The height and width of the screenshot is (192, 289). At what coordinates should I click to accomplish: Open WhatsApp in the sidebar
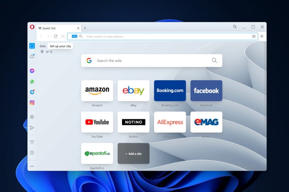(32, 81)
